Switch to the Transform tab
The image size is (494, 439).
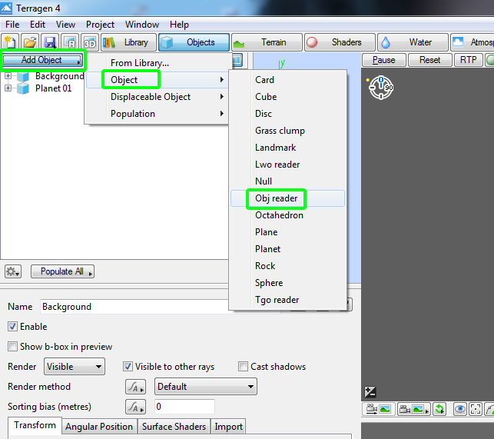tap(35, 425)
